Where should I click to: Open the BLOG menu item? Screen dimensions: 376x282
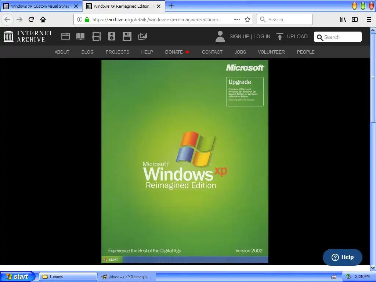87,52
